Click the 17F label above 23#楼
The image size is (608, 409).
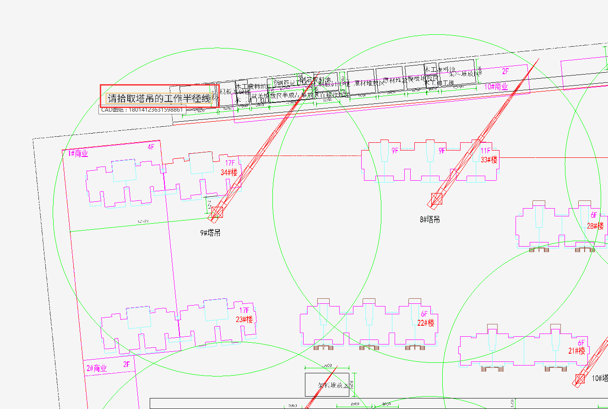click(x=244, y=310)
